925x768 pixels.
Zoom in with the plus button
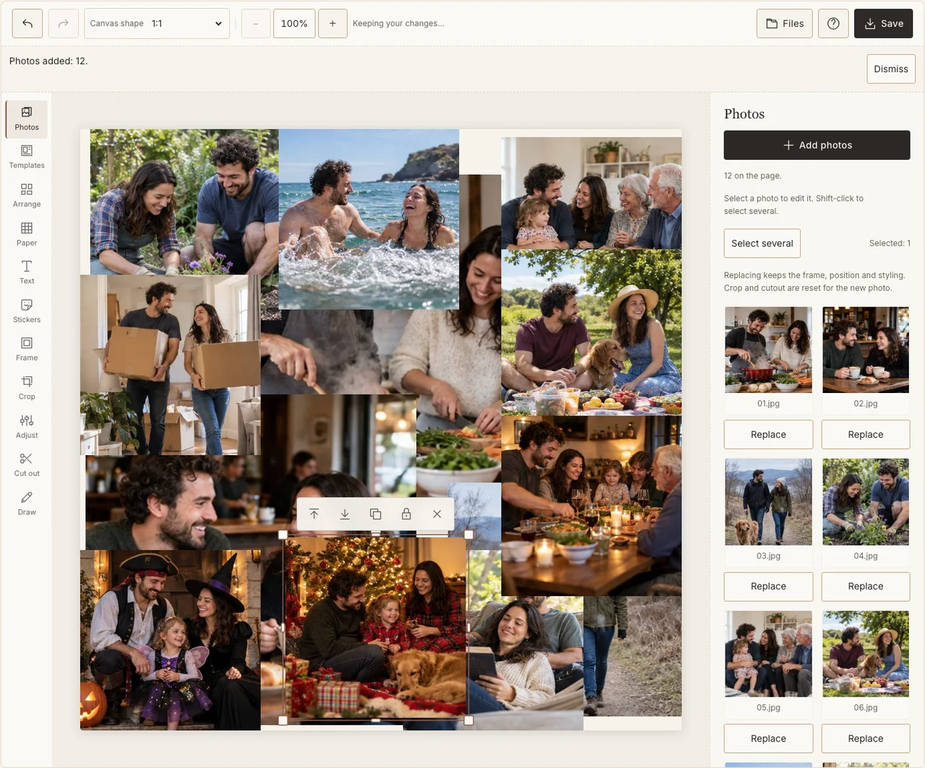(332, 24)
